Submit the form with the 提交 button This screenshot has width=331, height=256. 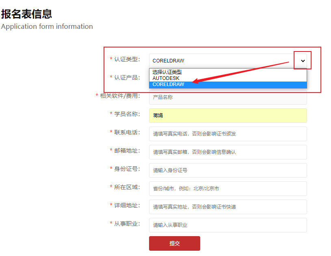(x=175, y=243)
